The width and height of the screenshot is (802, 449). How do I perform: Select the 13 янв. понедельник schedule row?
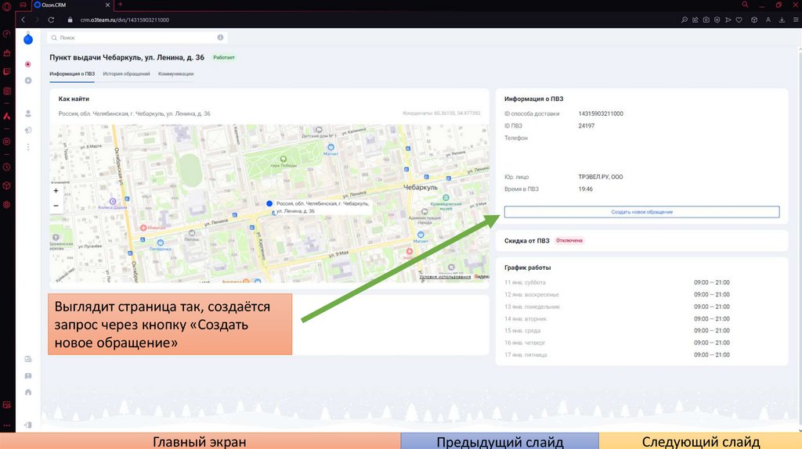[x=617, y=307]
